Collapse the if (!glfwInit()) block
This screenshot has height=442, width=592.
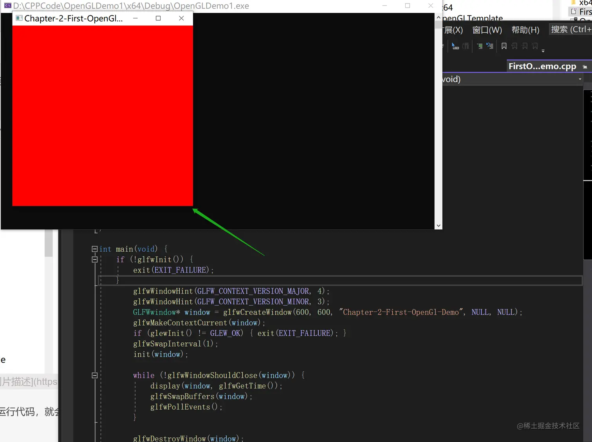click(x=94, y=259)
